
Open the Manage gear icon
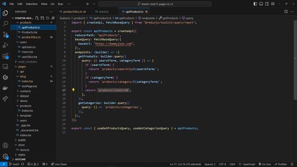pos(5,156)
